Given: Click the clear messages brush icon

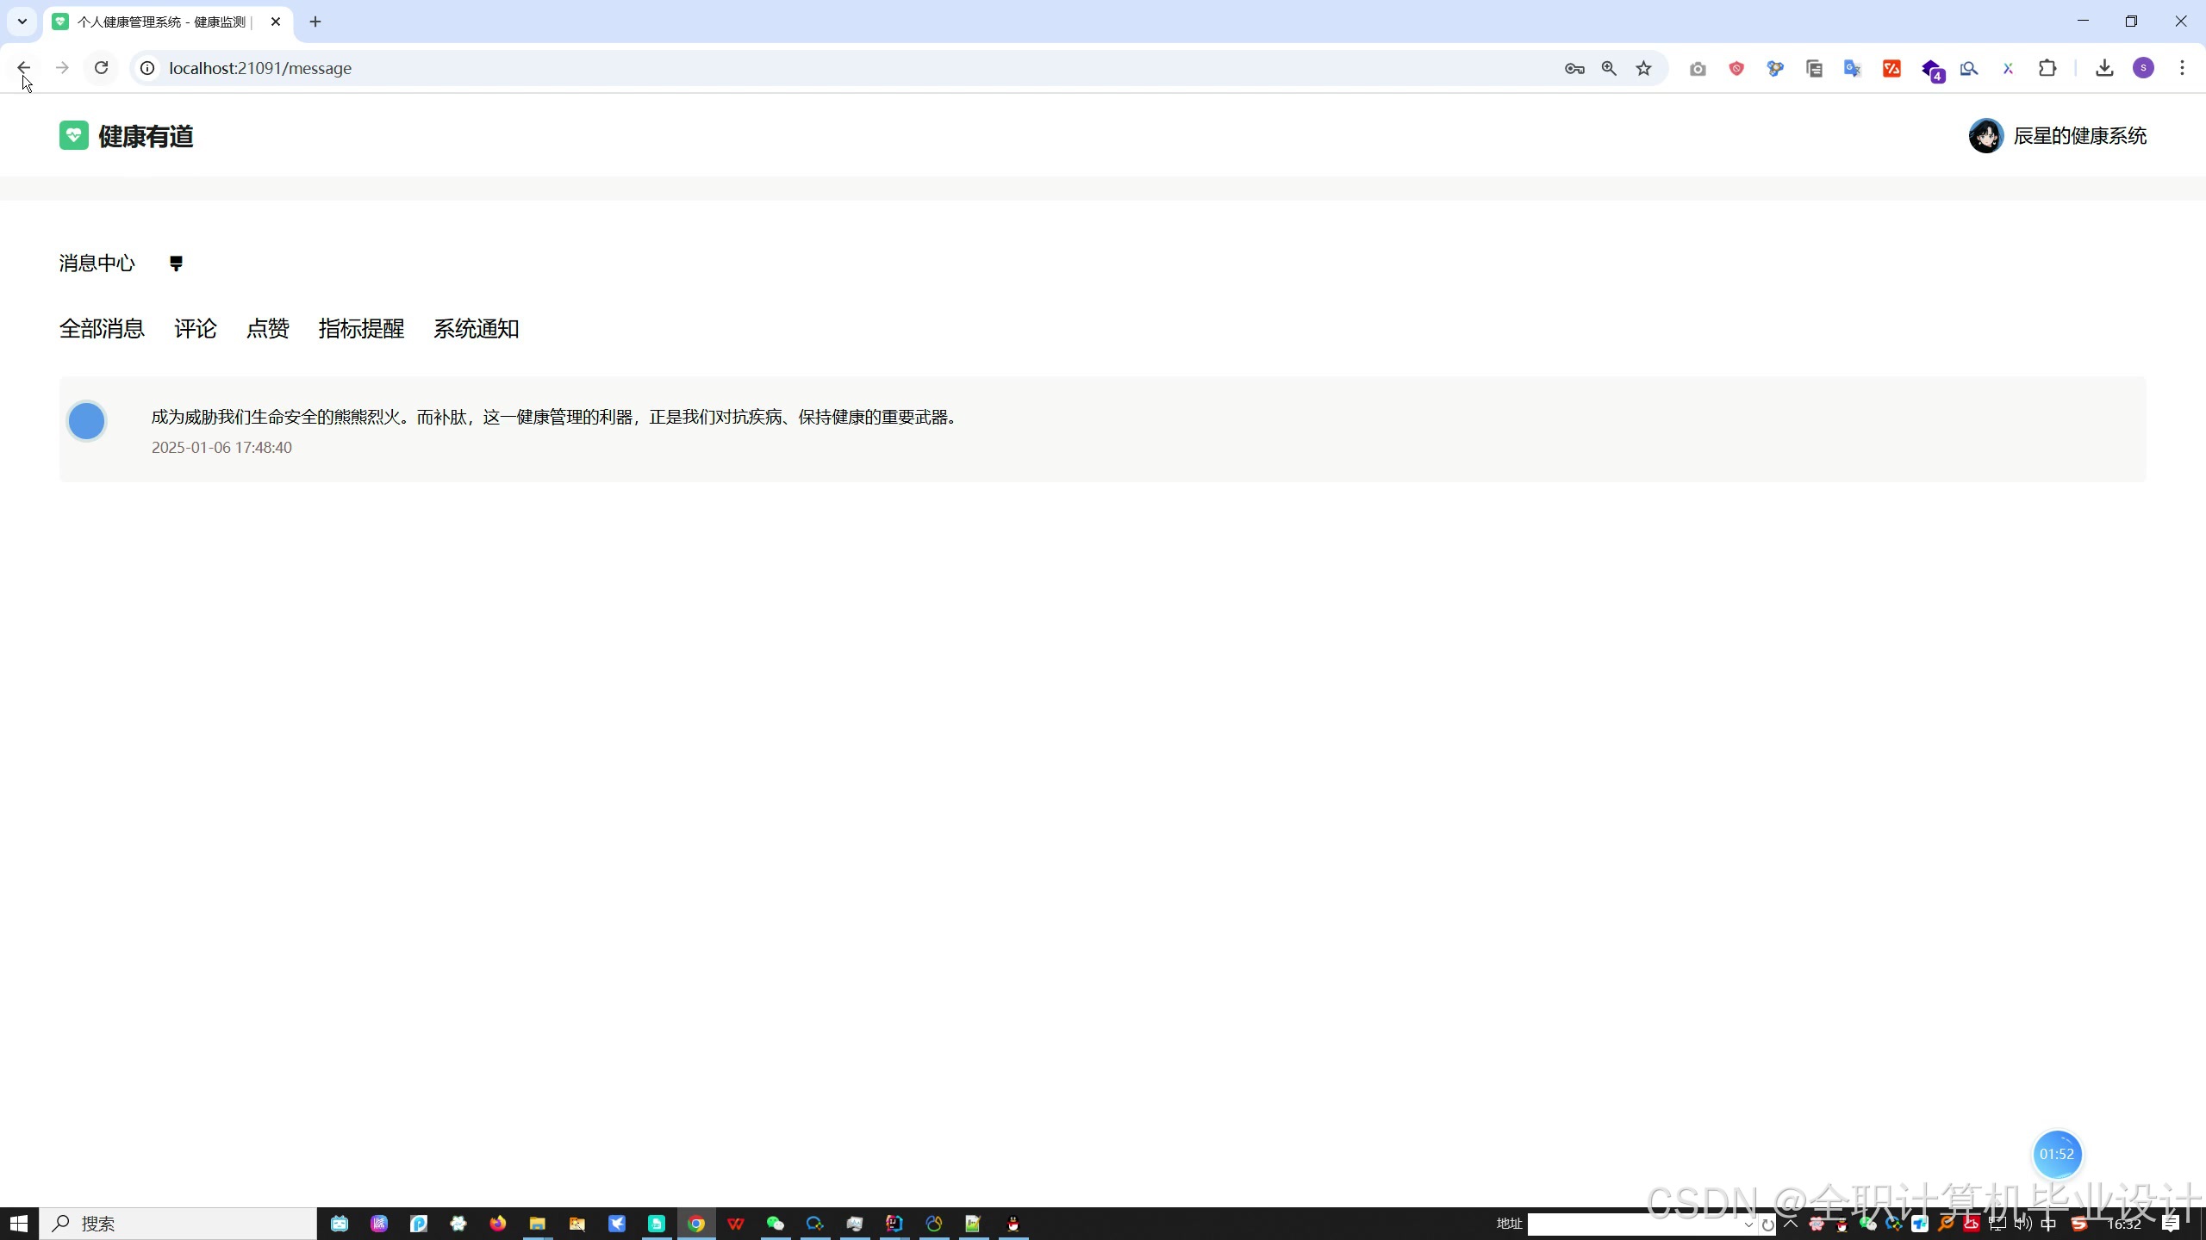Looking at the screenshot, I should (x=176, y=263).
